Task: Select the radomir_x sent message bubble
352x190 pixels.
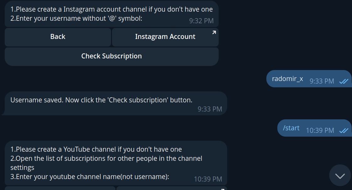Action: 288,79
